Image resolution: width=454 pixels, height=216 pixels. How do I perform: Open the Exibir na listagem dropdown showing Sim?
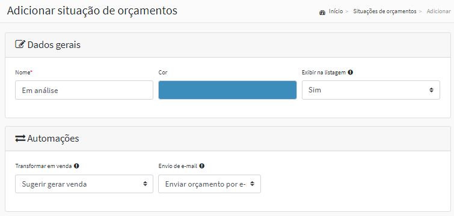[371, 90]
